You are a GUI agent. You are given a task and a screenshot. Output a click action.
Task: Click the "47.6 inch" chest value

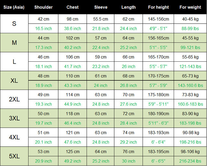(72, 142)
